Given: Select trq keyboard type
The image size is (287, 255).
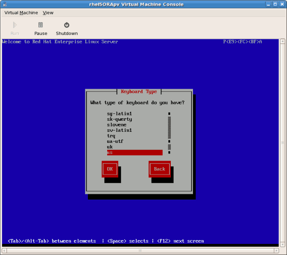Looking at the screenshot, I should pyautogui.click(x=111, y=136).
